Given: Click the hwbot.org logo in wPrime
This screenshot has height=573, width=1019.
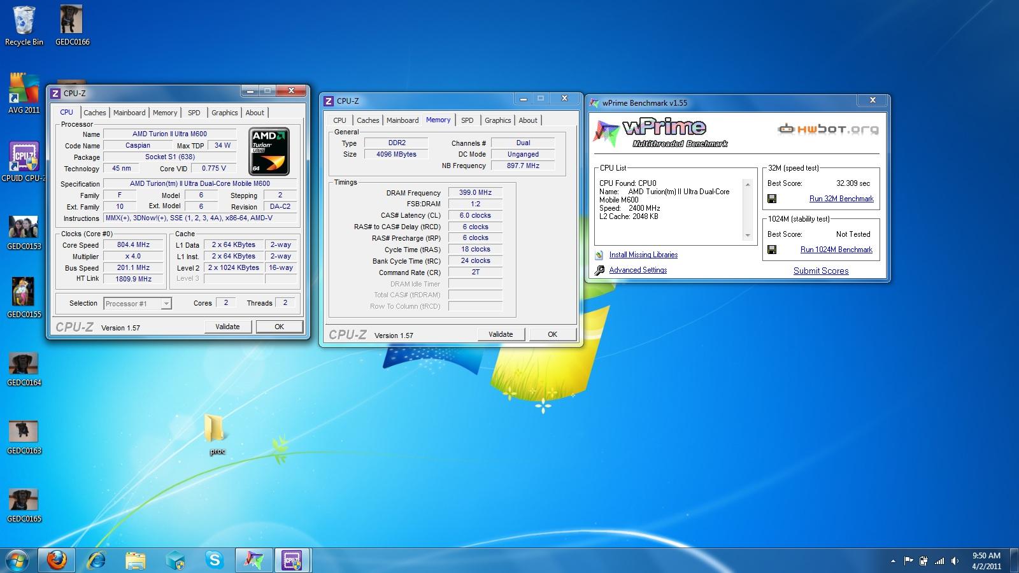Looking at the screenshot, I should (828, 129).
